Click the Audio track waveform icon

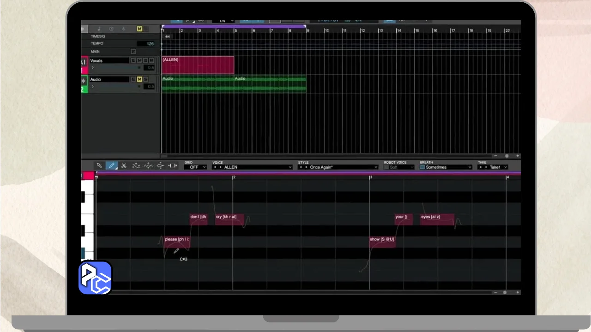(84, 81)
